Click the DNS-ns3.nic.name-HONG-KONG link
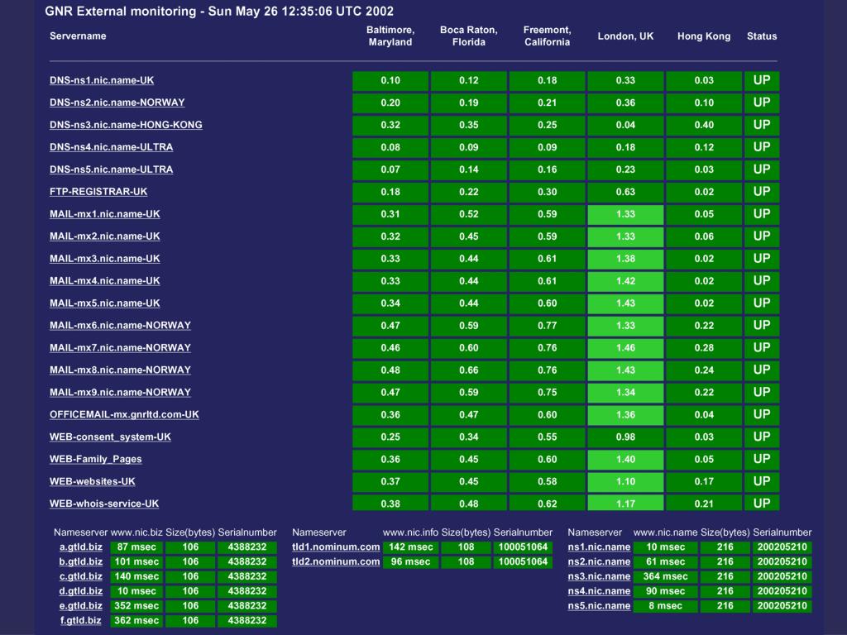847x635 pixels. click(126, 125)
